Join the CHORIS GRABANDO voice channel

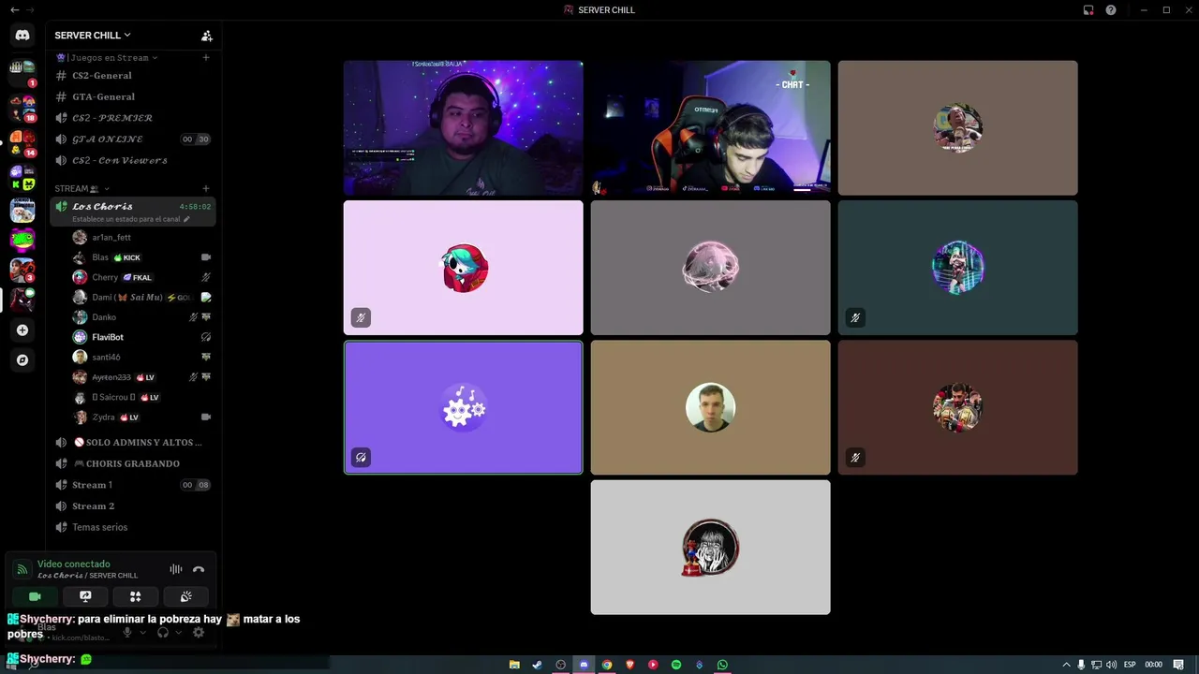click(x=132, y=463)
